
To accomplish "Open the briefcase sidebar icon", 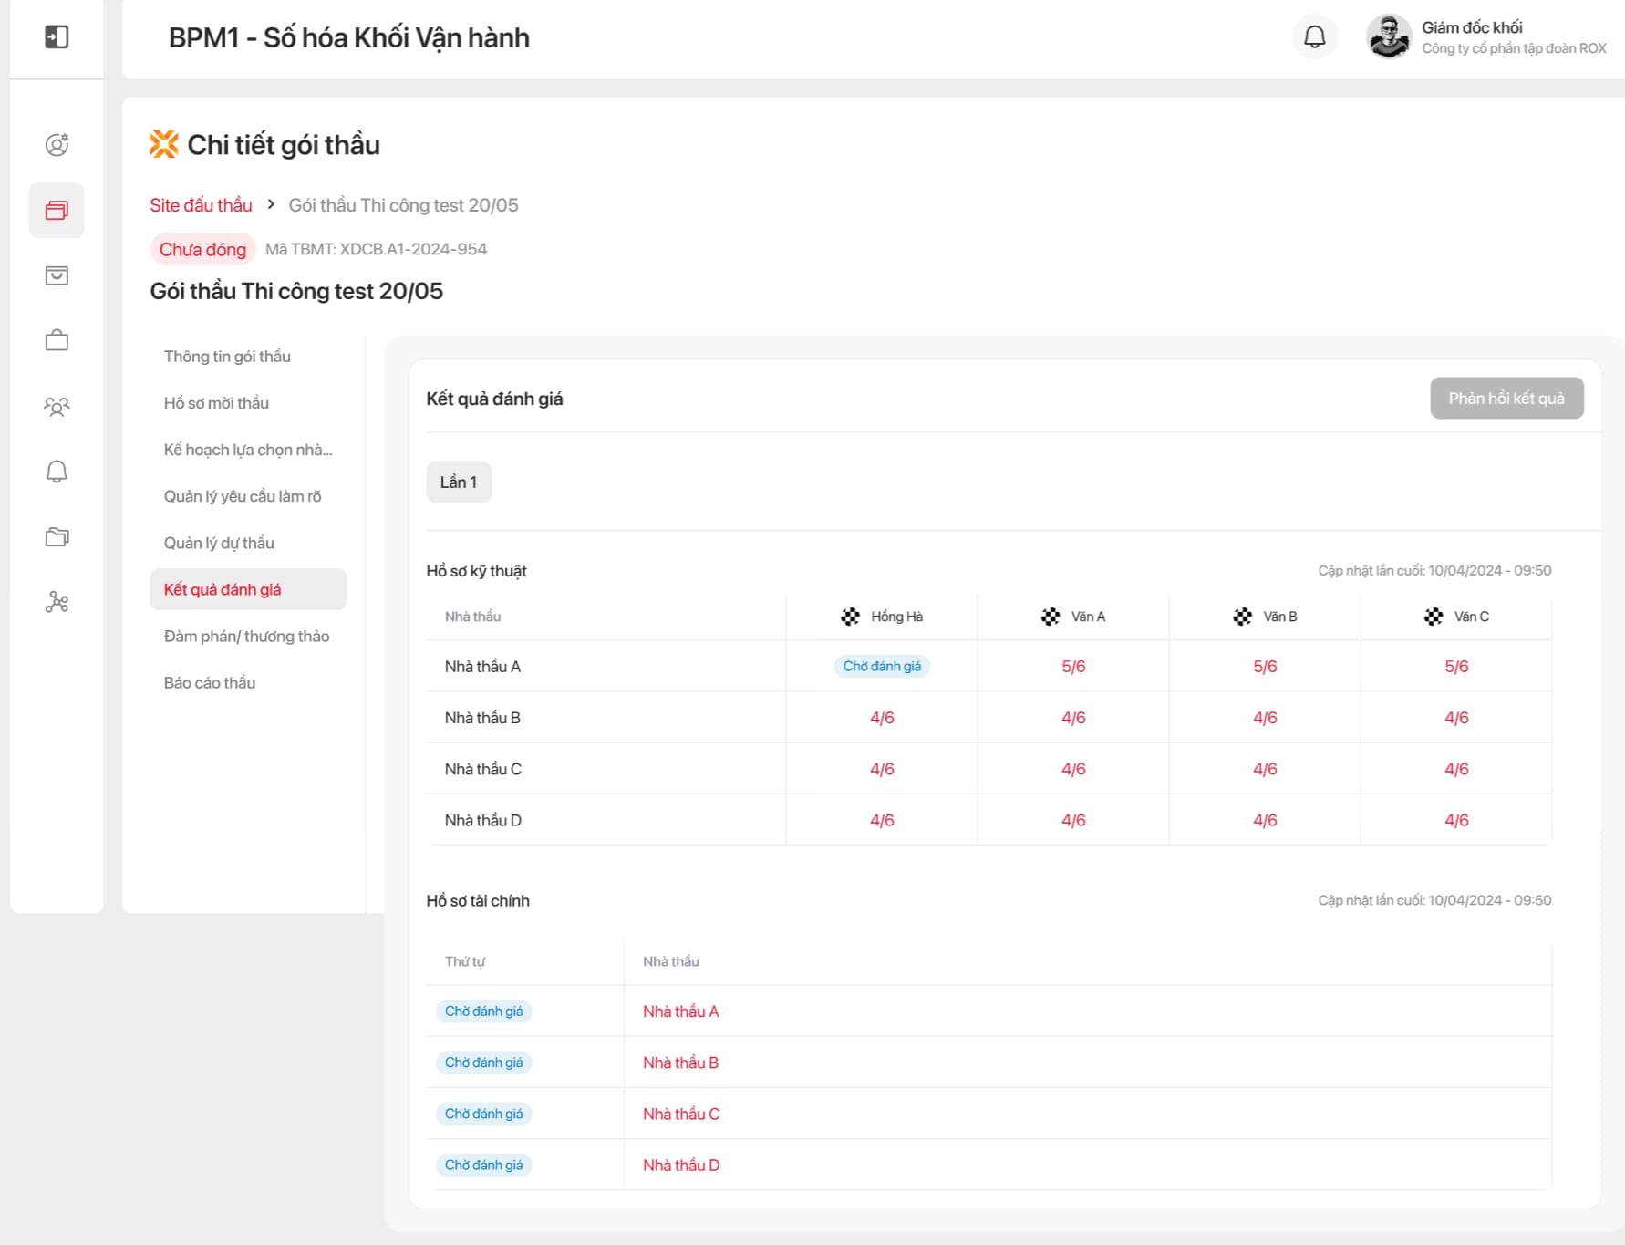I will [x=57, y=341].
